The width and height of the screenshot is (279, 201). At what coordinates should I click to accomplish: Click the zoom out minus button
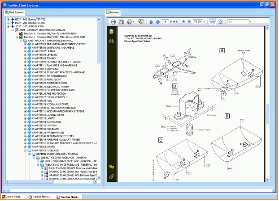tap(183, 21)
